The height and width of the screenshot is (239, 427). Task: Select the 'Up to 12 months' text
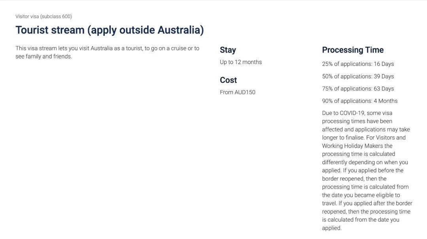click(x=240, y=62)
